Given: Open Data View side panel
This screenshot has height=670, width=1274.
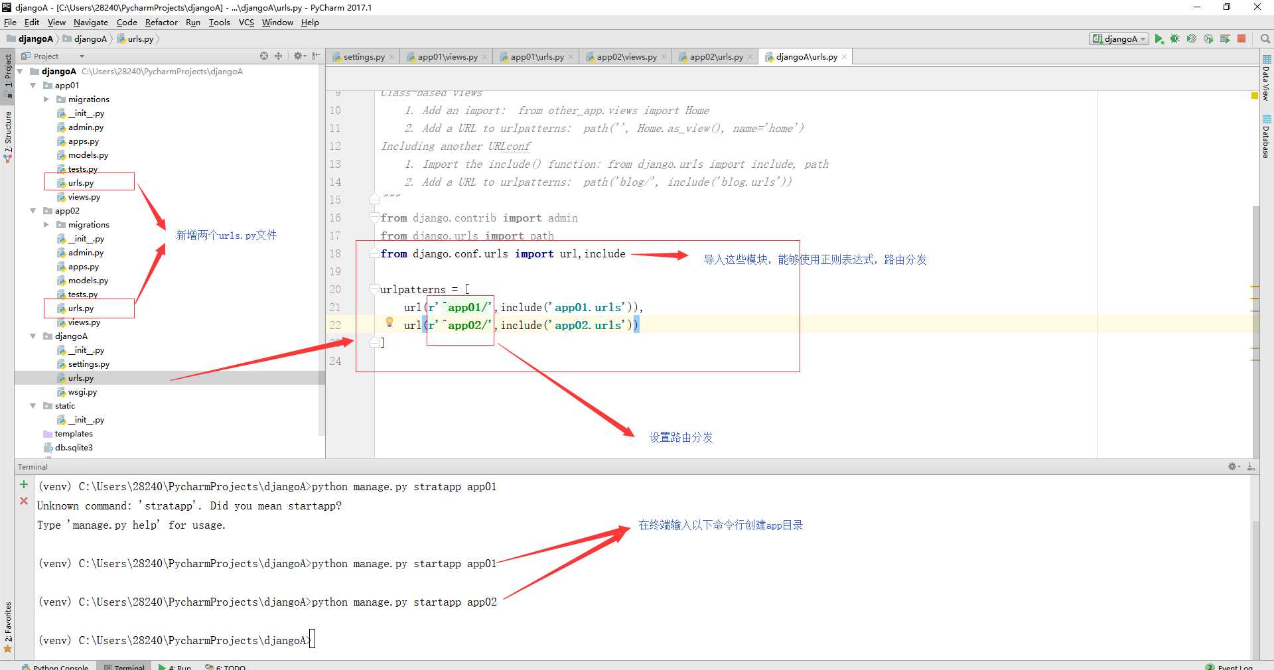Looking at the screenshot, I should pos(1266,78).
